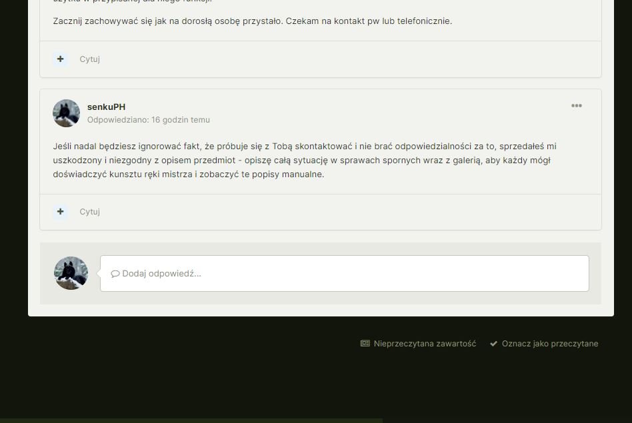This screenshot has width=632, height=423.
Task: Click the checkmark icon by Oznacz jako przeczytane
Action: point(493,344)
